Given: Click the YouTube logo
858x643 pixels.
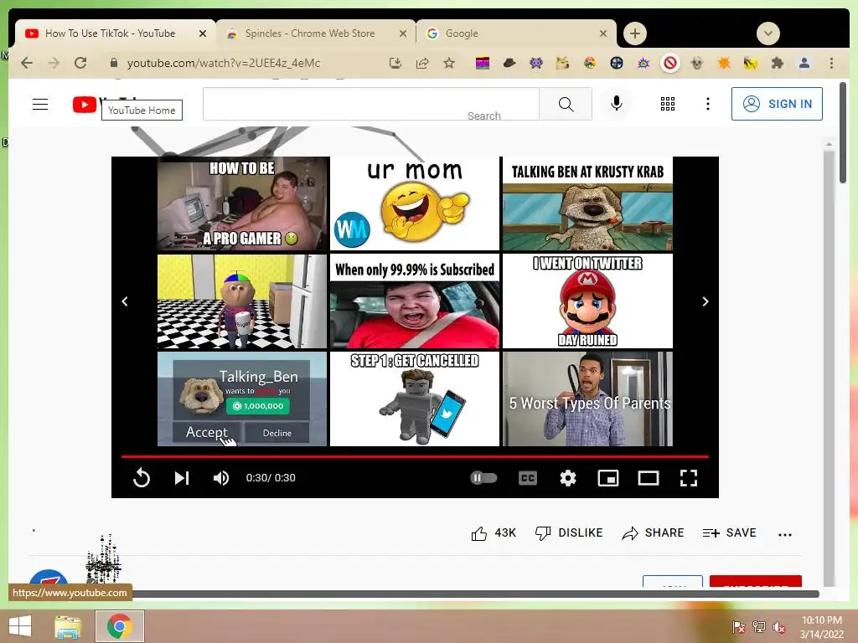Looking at the screenshot, I should pos(85,104).
